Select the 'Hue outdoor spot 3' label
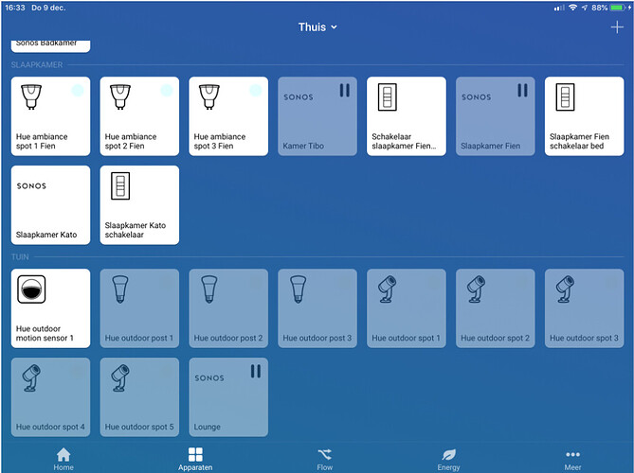Screen dimensions: 634x473 coord(584,339)
